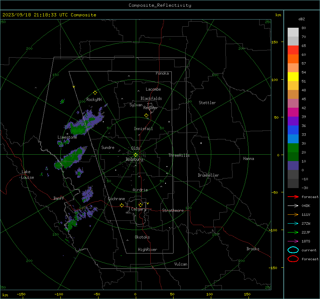The width and height of the screenshot is (320, 299).
Task: Click the Limestone label
Action: click(x=67, y=137)
